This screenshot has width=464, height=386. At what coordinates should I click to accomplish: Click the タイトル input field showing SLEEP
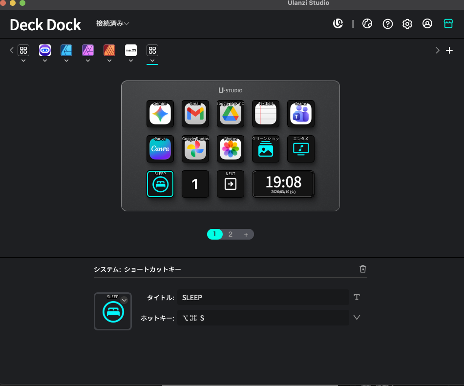click(x=263, y=297)
